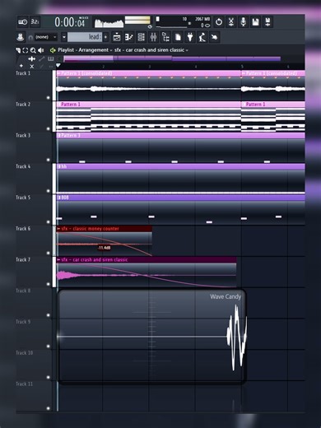Click the small plus icon above Track 1

(21, 66)
